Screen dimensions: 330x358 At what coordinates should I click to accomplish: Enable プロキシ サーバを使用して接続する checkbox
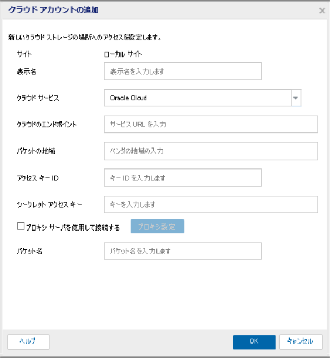(x=21, y=226)
